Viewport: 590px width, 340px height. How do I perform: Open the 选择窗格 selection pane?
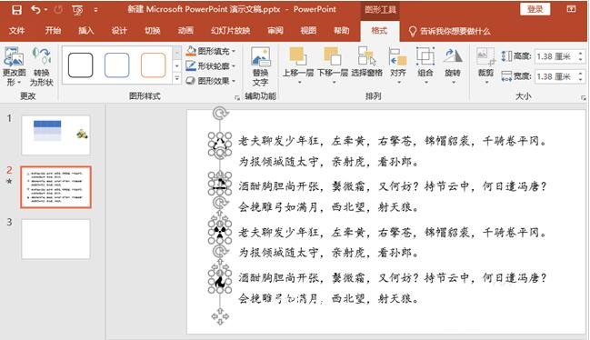367,62
